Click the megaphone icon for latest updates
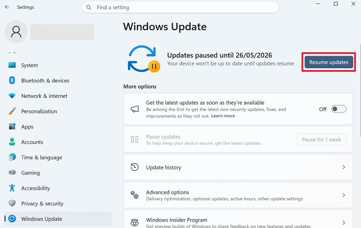 (x=135, y=109)
